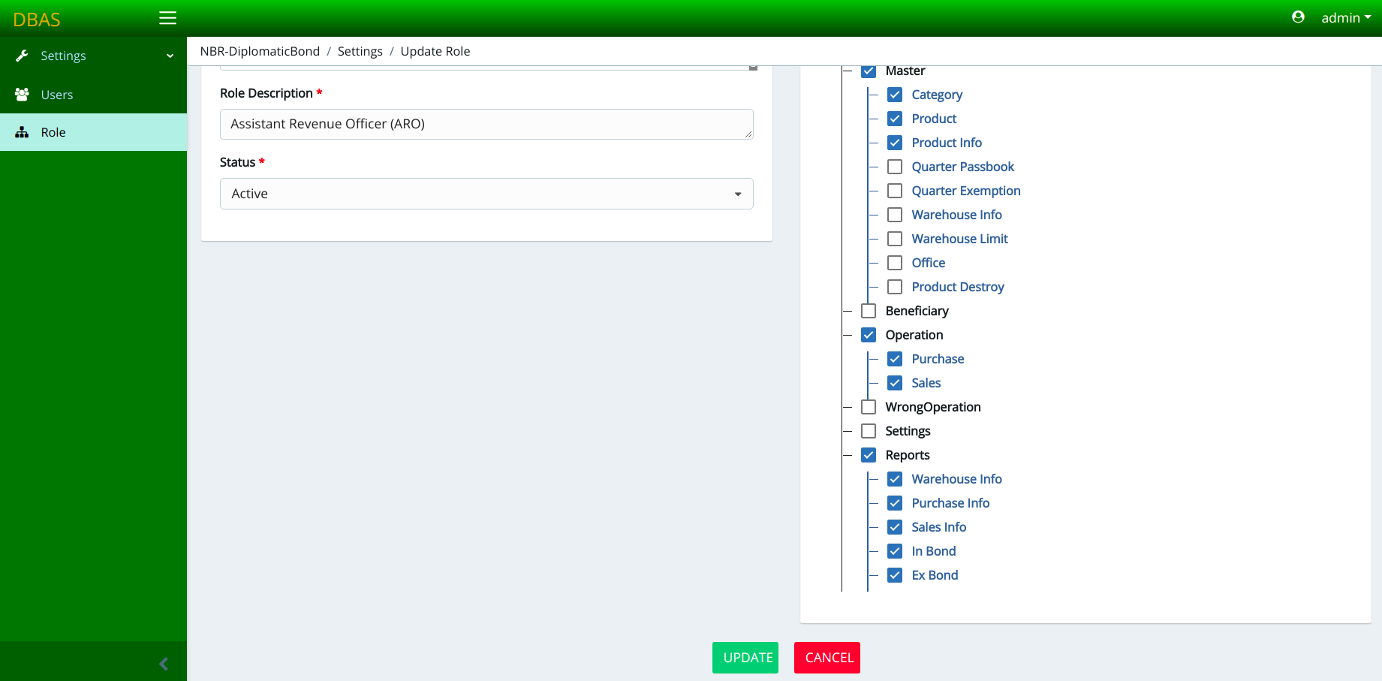Uncheck the Product Info checkbox
This screenshot has height=681, width=1382.
point(895,143)
